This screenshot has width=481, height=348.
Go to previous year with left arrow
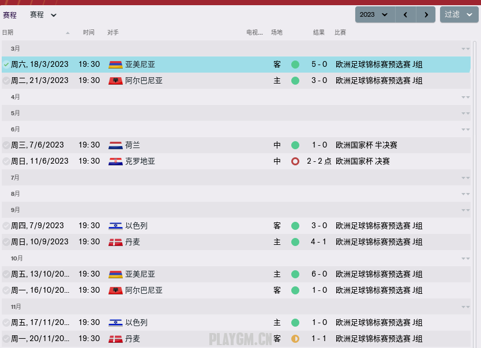click(x=405, y=14)
